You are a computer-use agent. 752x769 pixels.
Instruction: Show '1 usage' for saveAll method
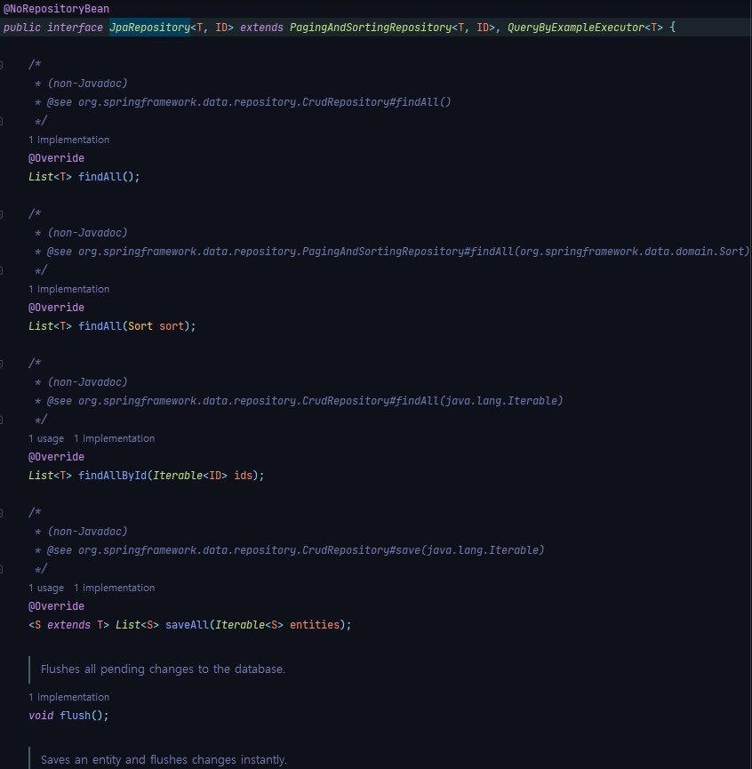(46, 588)
